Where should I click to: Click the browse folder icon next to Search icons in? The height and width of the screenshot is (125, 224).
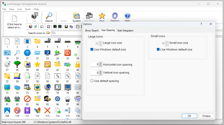(x=48, y=33)
